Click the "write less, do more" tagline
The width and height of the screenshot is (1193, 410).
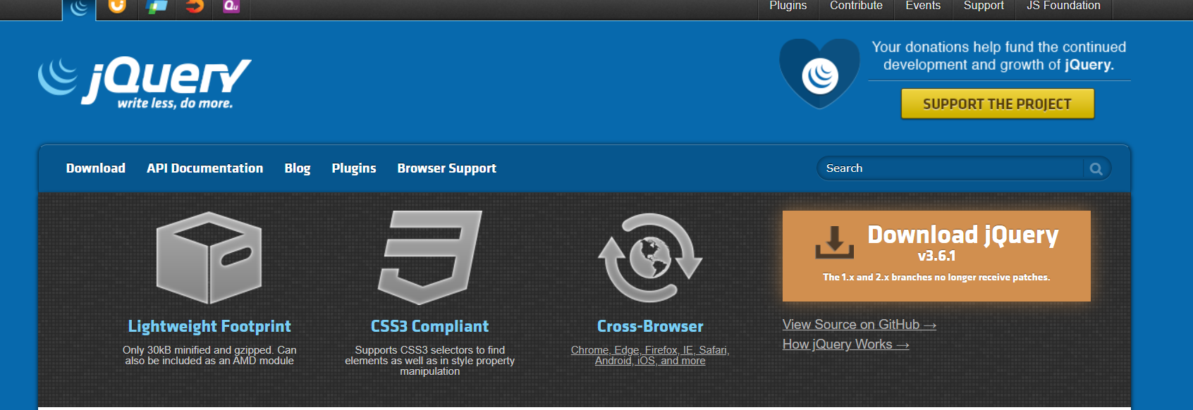coord(175,104)
